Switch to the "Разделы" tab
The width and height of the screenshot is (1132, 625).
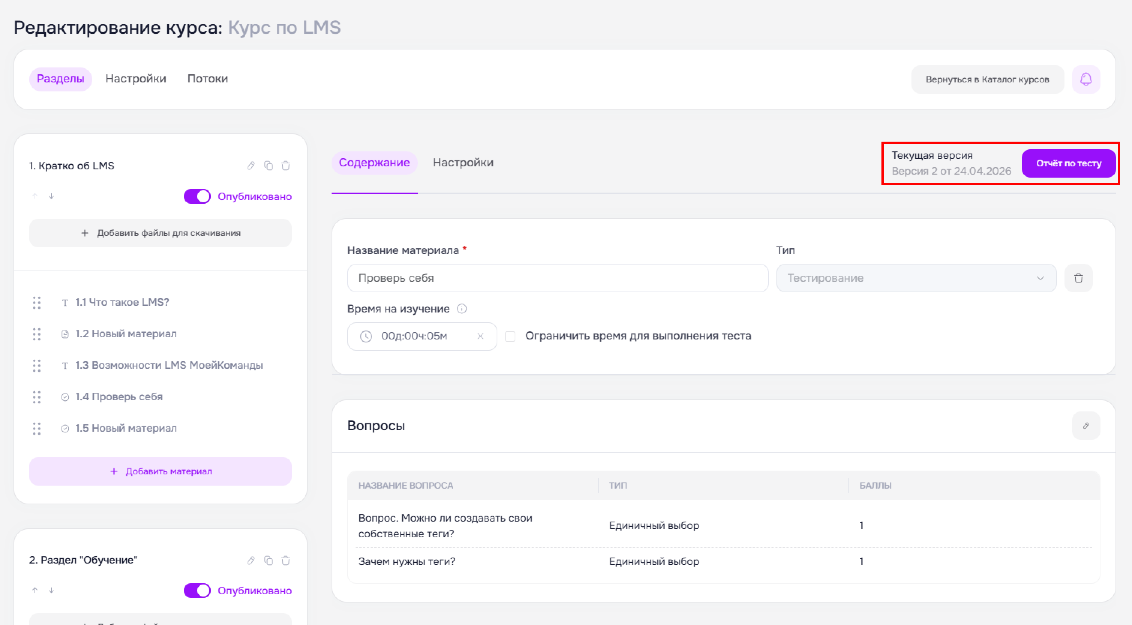tap(61, 79)
